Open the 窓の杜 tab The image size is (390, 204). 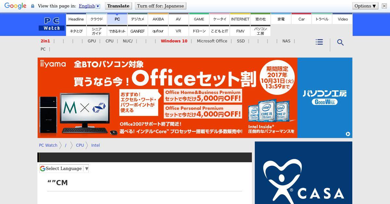[x=260, y=19]
